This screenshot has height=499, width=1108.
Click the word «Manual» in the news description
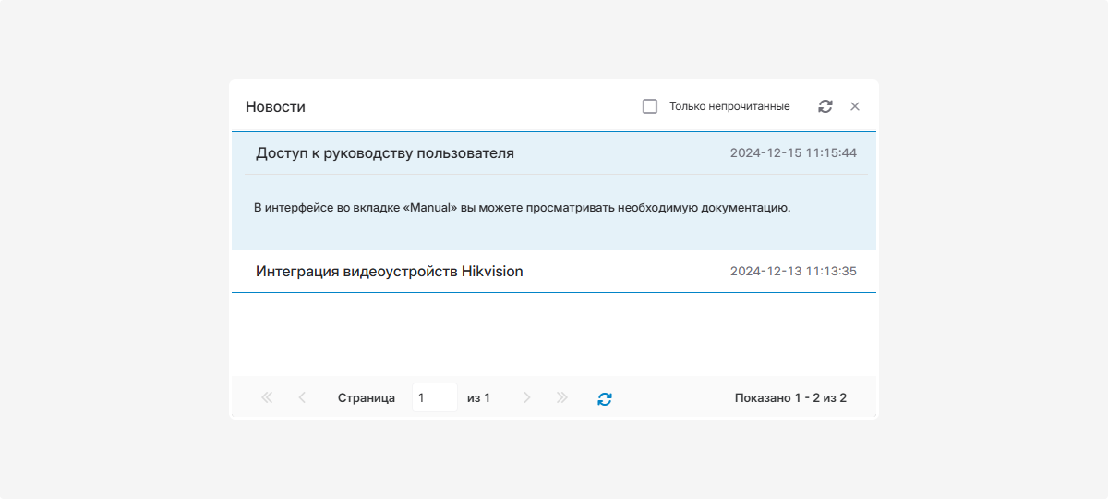point(430,208)
